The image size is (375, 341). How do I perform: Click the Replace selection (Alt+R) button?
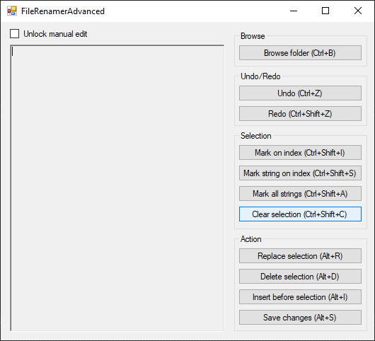pos(300,256)
